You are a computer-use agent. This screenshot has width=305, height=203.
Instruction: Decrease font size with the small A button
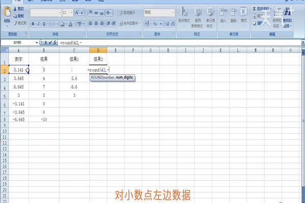82,13
